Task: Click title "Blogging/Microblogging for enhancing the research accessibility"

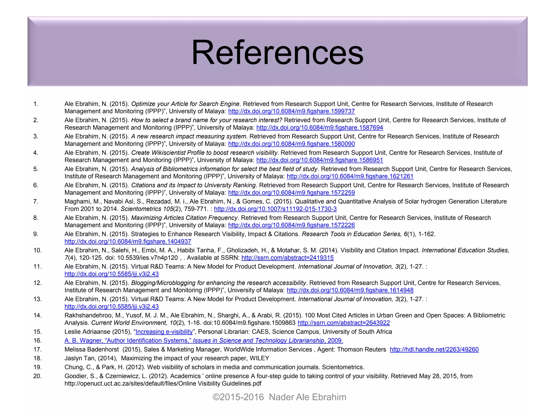Action: pyautogui.click(x=219, y=283)
